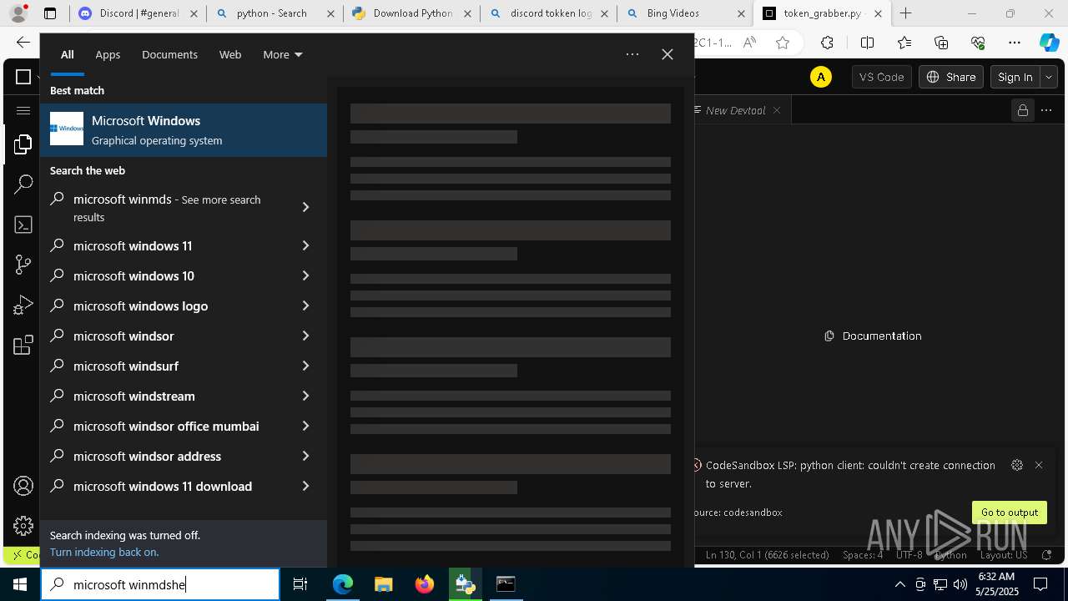Image resolution: width=1068 pixels, height=601 pixels.
Task: Switch to Download Python browser tab
Action: pyautogui.click(x=411, y=13)
